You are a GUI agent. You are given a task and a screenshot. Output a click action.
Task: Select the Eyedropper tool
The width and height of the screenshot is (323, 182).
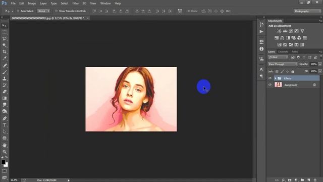(x=5, y=59)
